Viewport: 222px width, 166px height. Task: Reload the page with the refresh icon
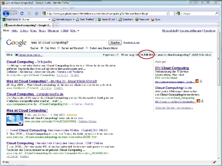(x=22, y=14)
